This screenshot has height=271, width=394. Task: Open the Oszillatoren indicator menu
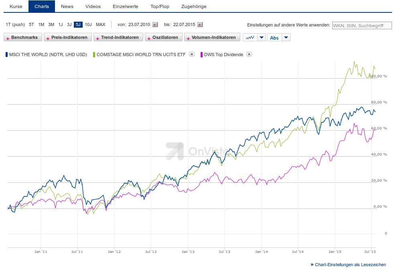(x=163, y=38)
